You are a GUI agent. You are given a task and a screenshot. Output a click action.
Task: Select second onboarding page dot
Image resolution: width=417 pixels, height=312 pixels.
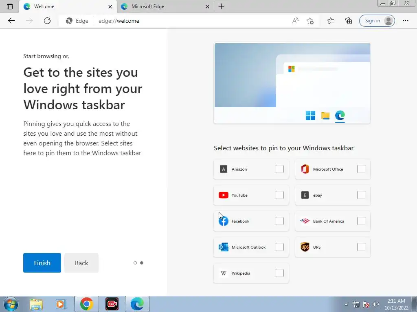142,263
